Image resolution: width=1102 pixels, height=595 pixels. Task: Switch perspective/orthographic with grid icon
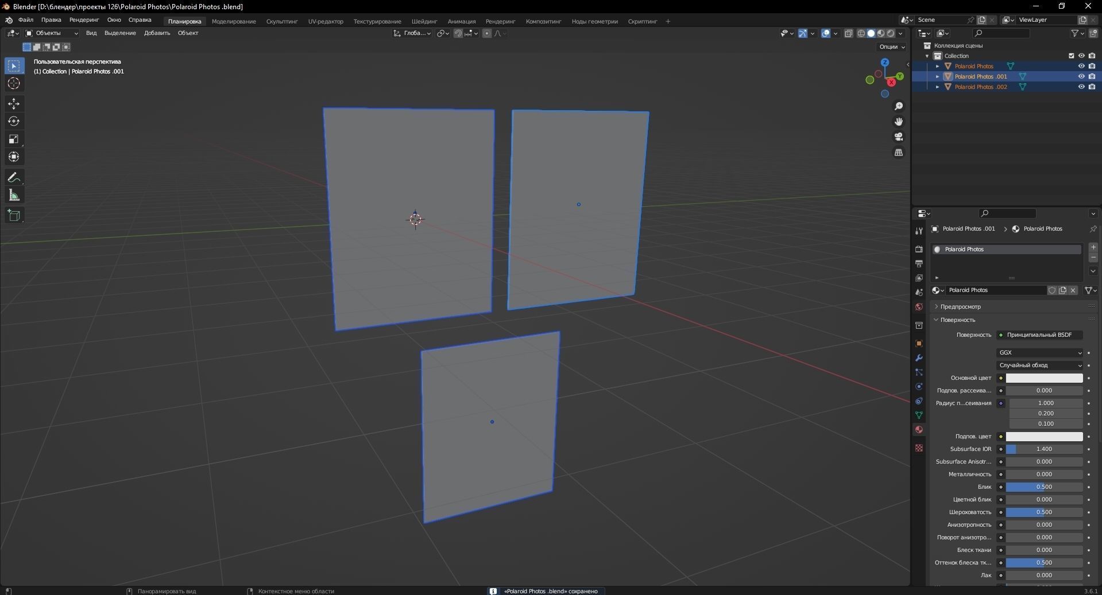pyautogui.click(x=899, y=153)
